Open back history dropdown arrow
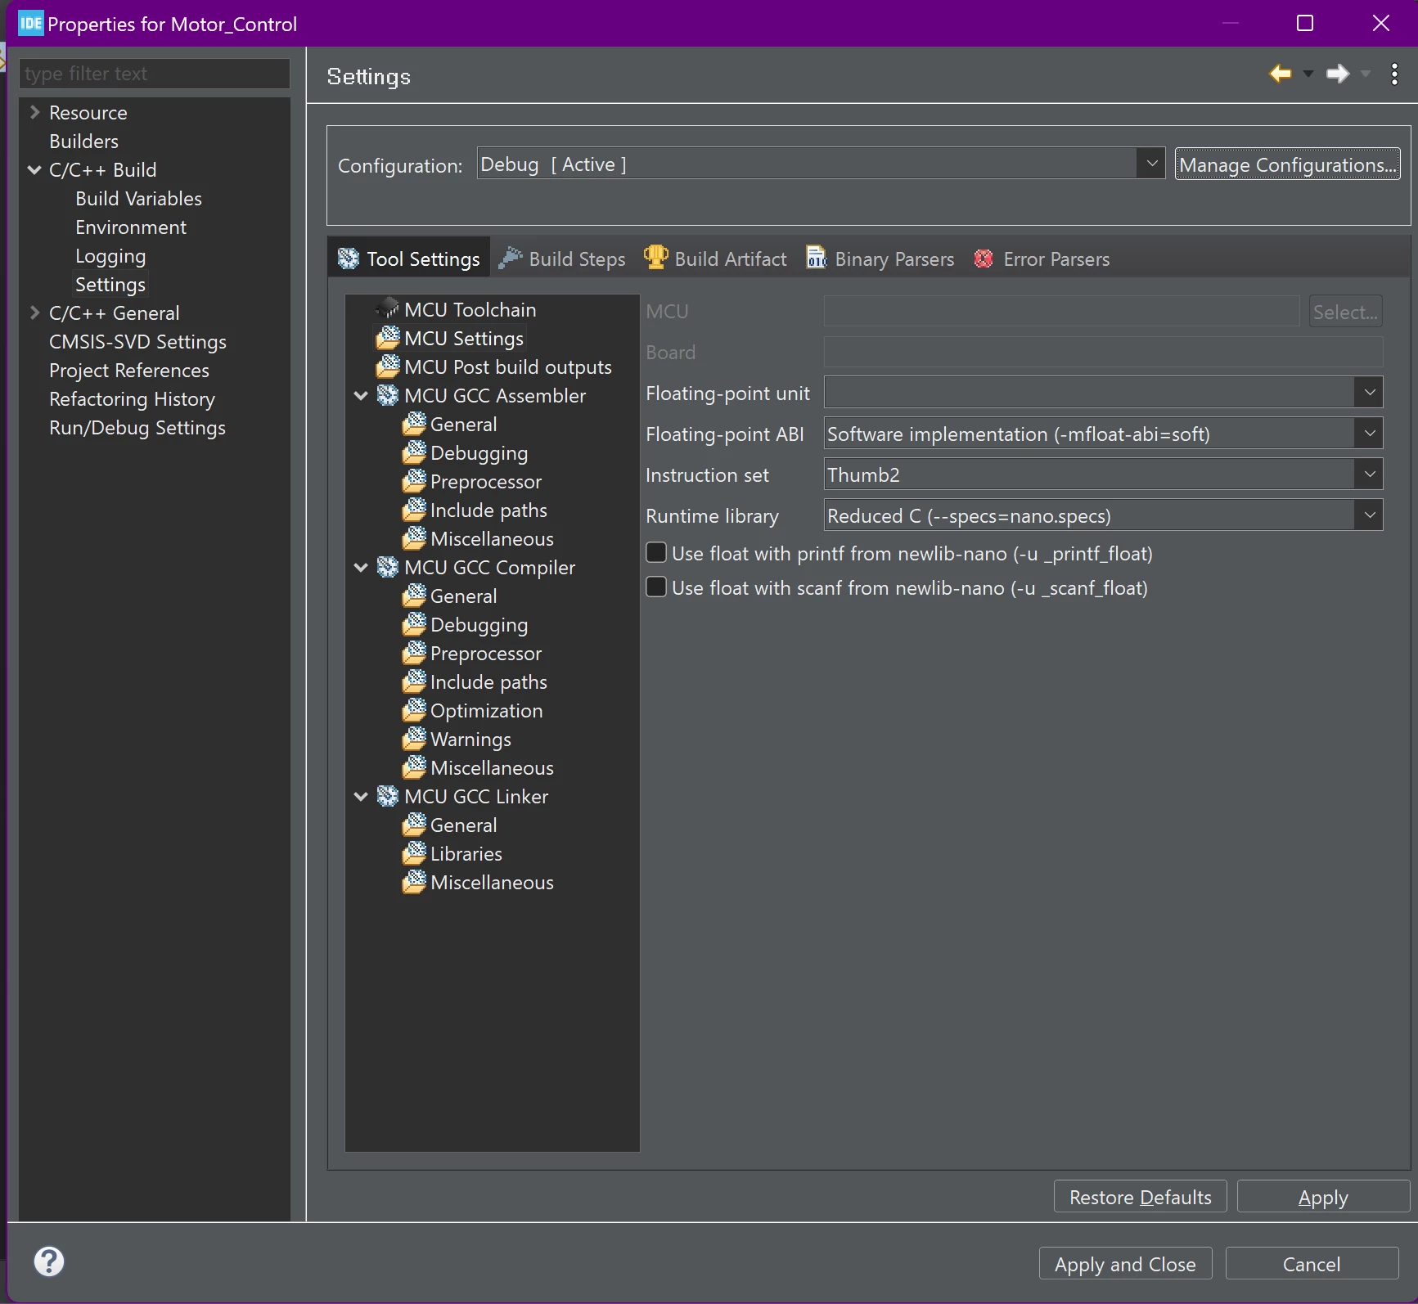Screen dimensions: 1418x1304 [x=1308, y=74]
